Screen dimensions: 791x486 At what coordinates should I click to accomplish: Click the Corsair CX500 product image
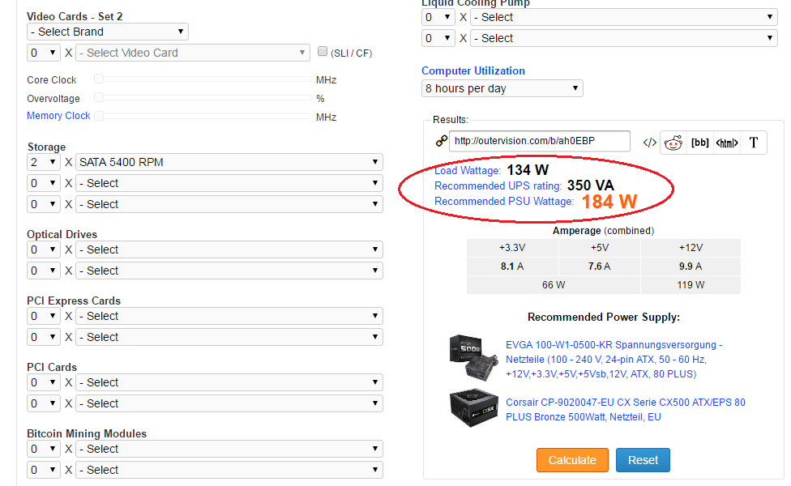pyautogui.click(x=472, y=408)
